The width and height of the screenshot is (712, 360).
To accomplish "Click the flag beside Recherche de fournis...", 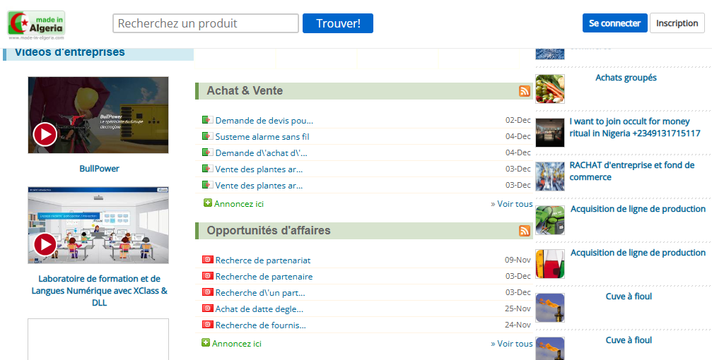I will 207,325.
